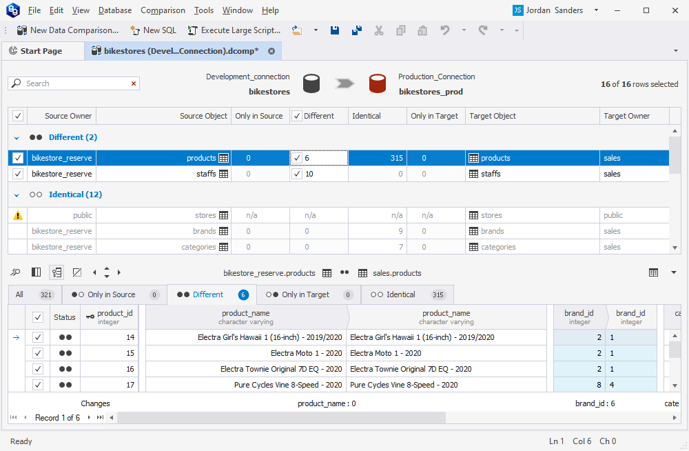Open the tab list dropdown arrow
689x451 pixels.
(x=676, y=51)
